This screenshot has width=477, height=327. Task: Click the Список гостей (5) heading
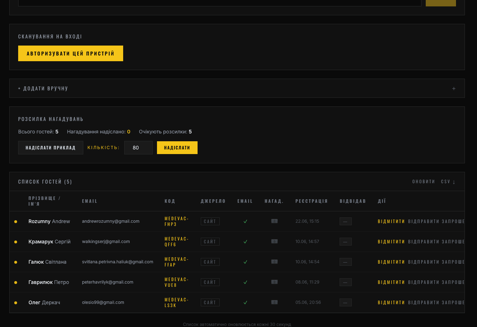click(45, 182)
